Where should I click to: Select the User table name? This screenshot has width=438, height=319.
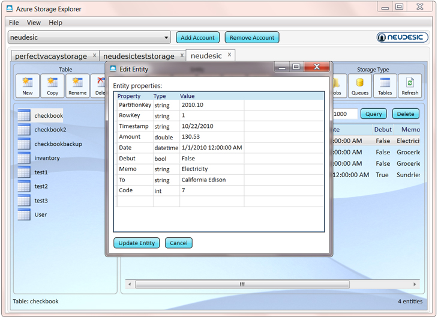tap(41, 214)
